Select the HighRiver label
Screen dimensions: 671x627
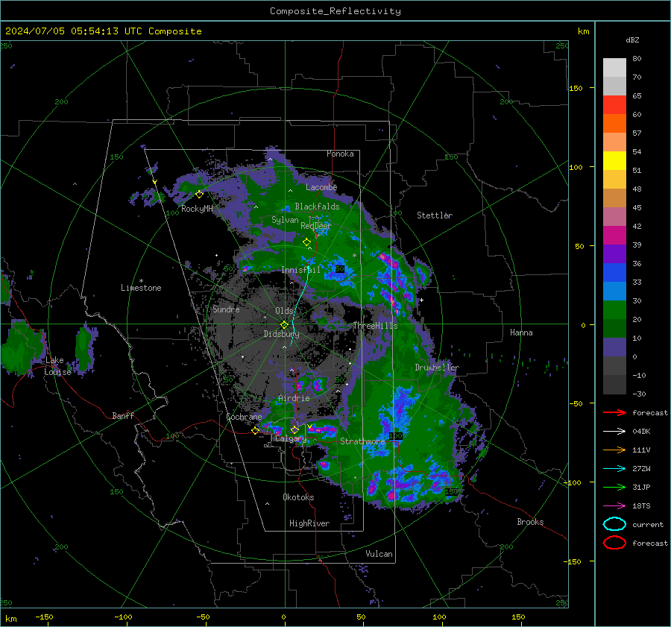(309, 523)
